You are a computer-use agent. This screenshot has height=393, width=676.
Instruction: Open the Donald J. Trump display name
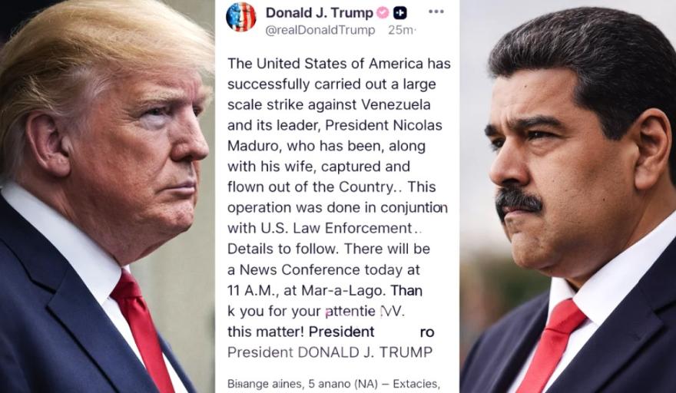(319, 13)
